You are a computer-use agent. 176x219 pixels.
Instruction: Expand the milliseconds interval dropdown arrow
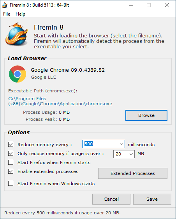tap(121, 144)
